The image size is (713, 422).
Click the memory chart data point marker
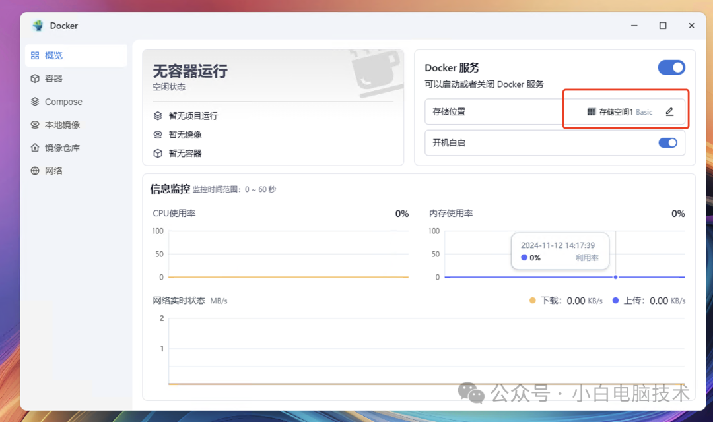pos(615,277)
